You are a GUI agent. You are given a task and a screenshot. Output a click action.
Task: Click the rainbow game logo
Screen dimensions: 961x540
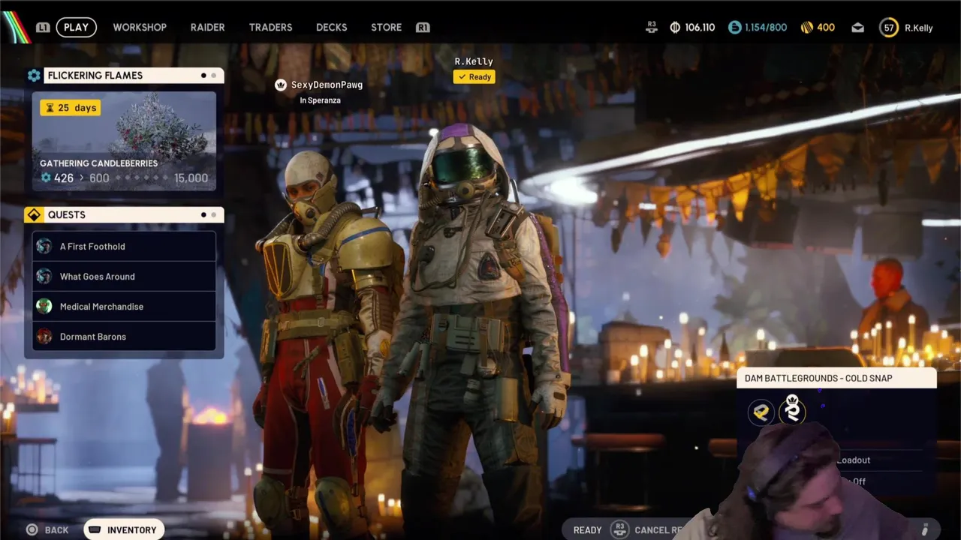(15, 28)
